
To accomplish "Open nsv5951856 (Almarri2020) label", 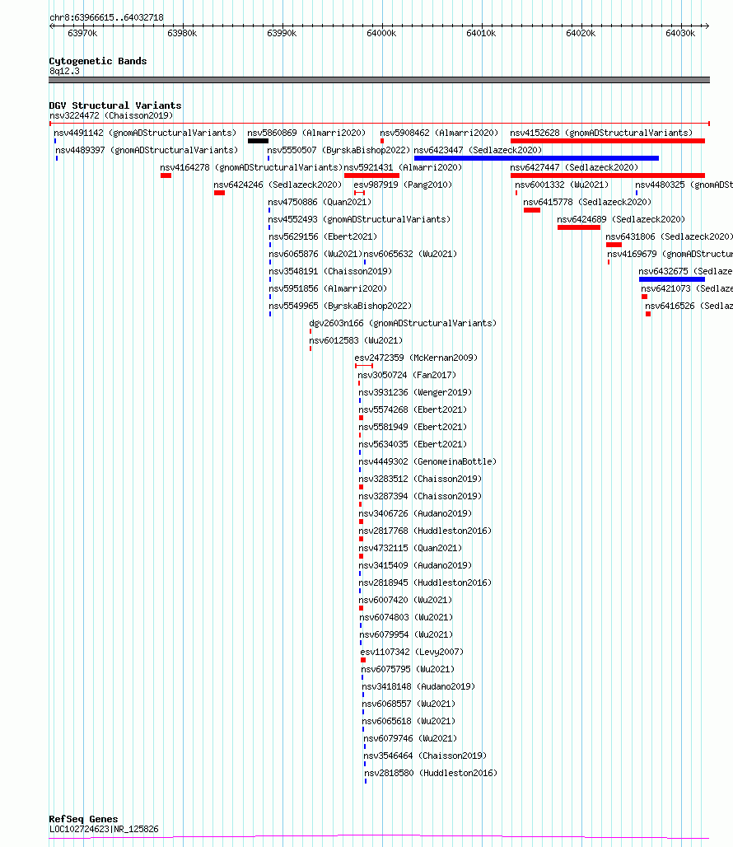I will click(328, 288).
